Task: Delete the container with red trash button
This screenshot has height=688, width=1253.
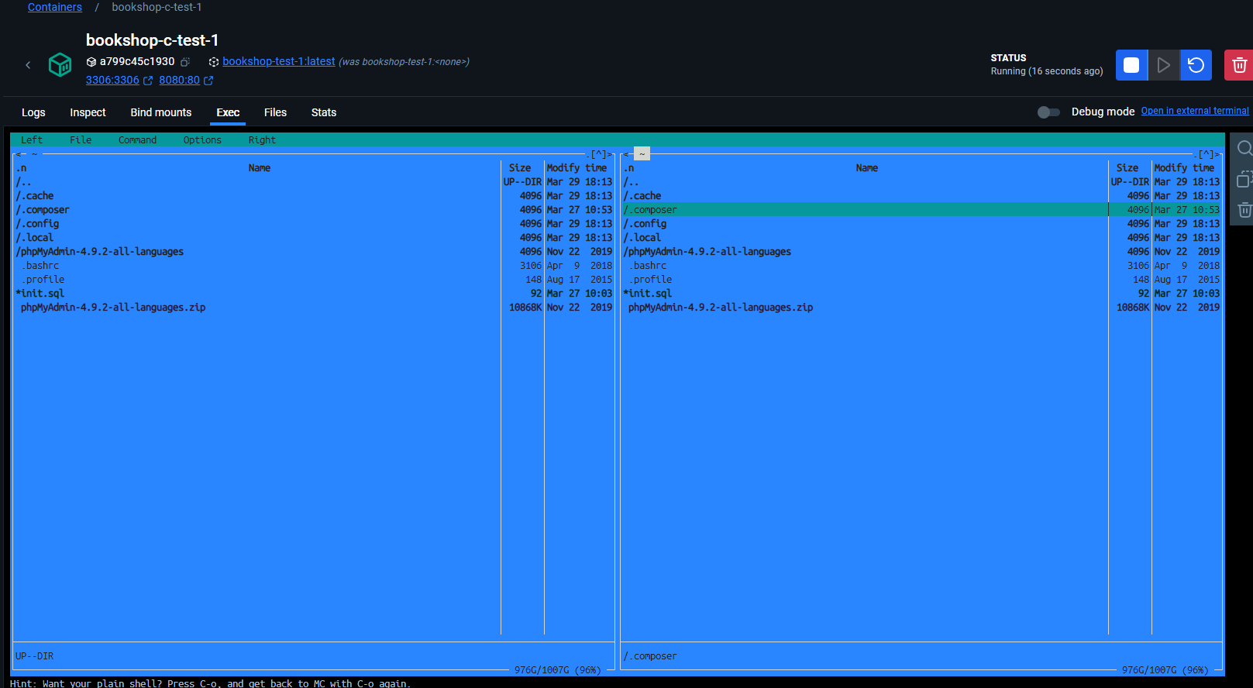Action: tap(1238, 65)
